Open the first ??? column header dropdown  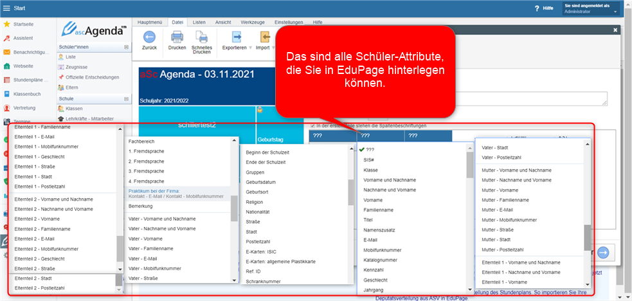pyautogui.click(x=332, y=136)
